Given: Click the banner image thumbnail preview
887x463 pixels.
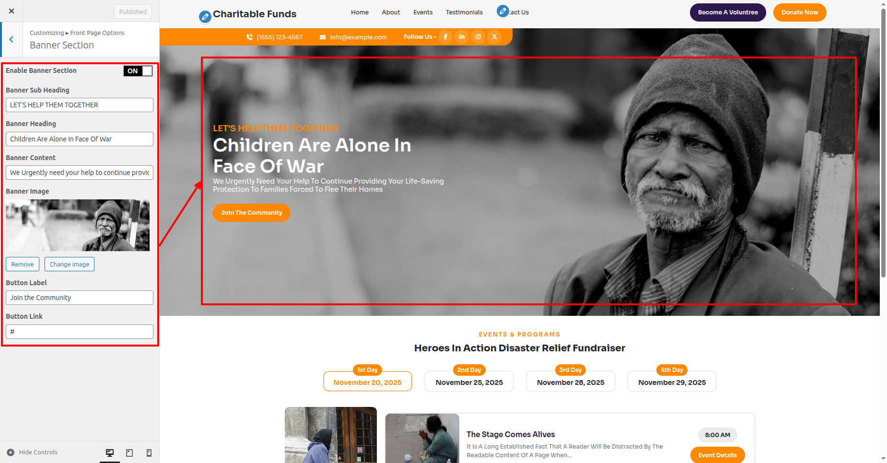Looking at the screenshot, I should click(x=78, y=225).
